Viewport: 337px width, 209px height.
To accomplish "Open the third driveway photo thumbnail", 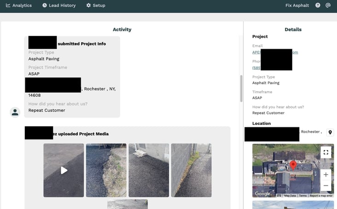I will point(149,170).
